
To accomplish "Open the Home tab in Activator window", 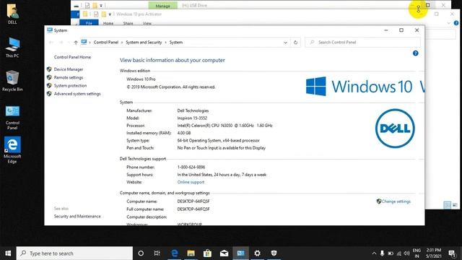I will [x=108, y=23].
